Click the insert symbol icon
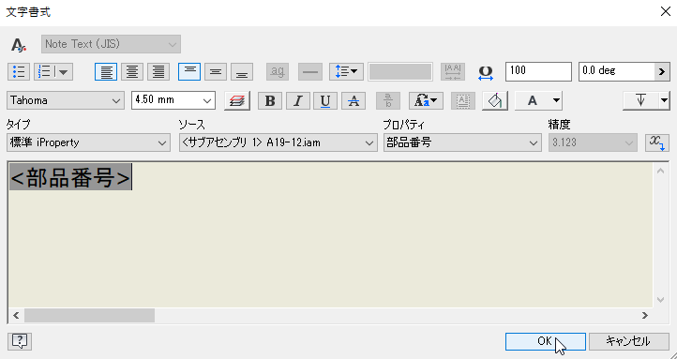 640,101
